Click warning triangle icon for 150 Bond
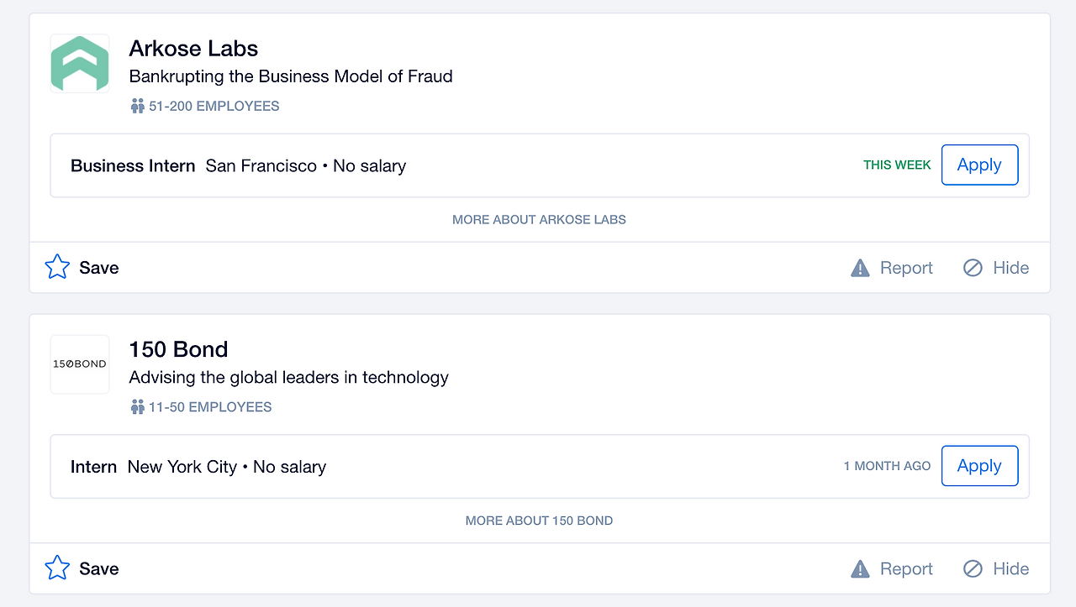This screenshot has height=607, width=1076. (860, 569)
